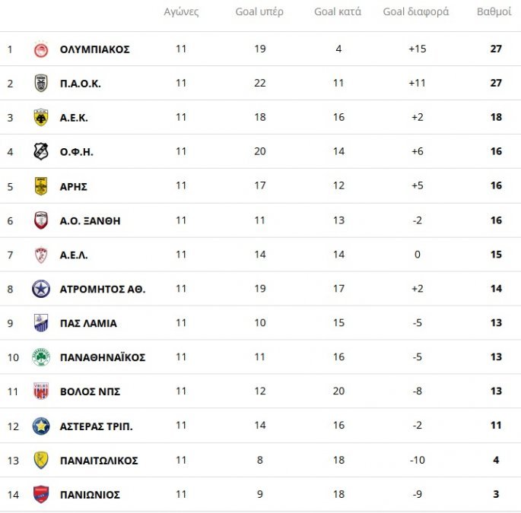Click the ΠΑΝΙΩΝΙΟΣ red-blue crest icon

tap(41, 495)
